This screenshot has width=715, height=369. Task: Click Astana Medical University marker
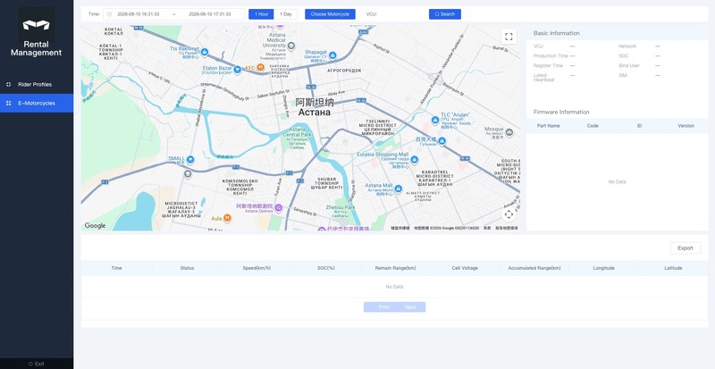coord(291,46)
